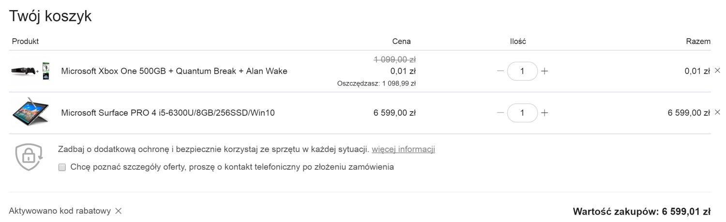Screen dimensions: 726x222
Task: Remove the activated discount code
Action: [x=118, y=211]
